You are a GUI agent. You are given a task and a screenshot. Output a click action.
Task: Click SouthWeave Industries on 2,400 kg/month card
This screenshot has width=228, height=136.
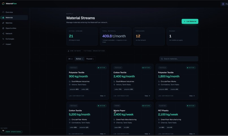(125, 81)
